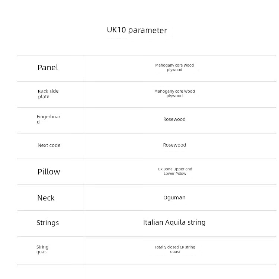
Task: Select the "Strings" row label
Action: [48, 223]
